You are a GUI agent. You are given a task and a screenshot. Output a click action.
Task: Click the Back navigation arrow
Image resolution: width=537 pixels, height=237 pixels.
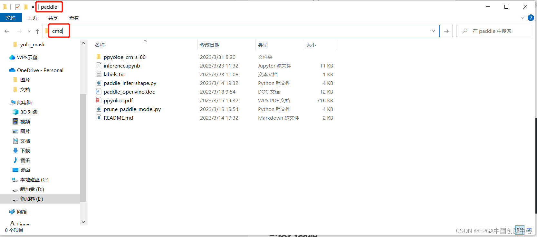coord(7,31)
